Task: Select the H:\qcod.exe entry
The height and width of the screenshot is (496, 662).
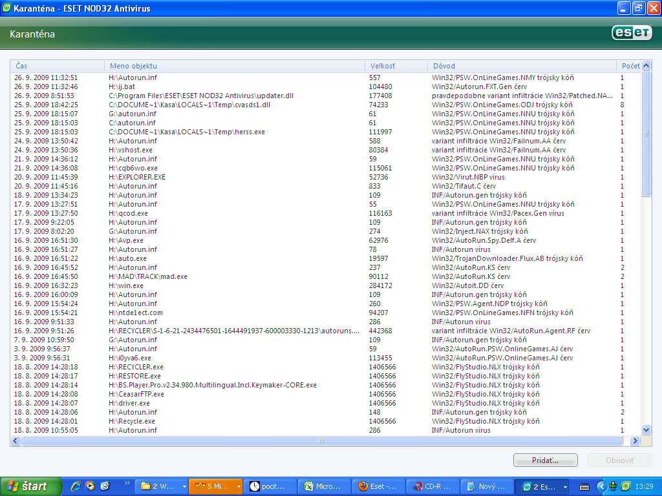Action: coord(326,213)
